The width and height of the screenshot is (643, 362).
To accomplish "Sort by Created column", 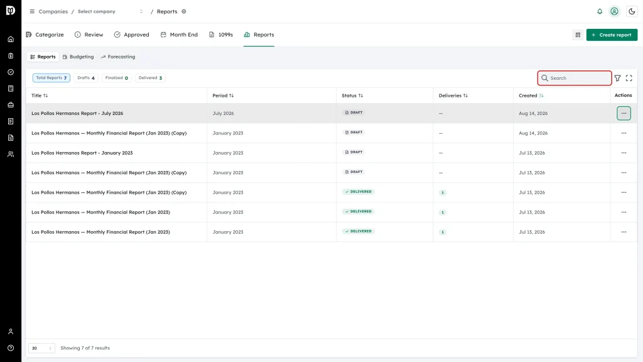I will [531, 96].
